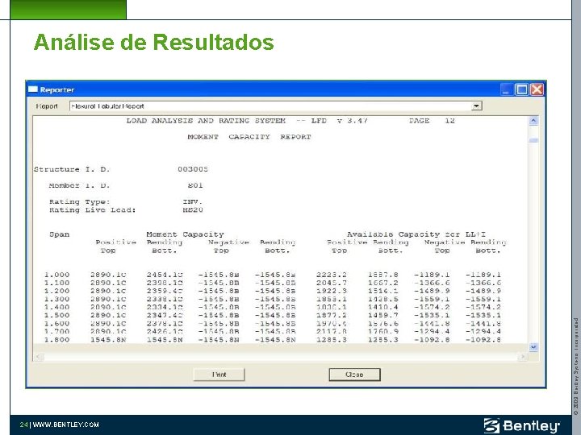Click value -1189.1 in Negative Bending Top column
Screen dimensions: 581x435
(x=432, y=275)
